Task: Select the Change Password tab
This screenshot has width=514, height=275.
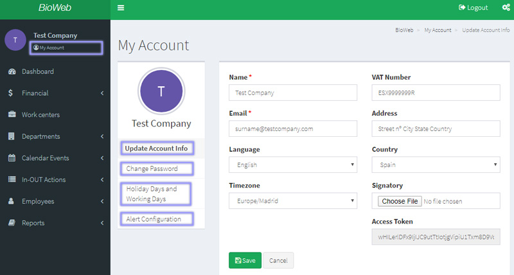Action: point(157,169)
